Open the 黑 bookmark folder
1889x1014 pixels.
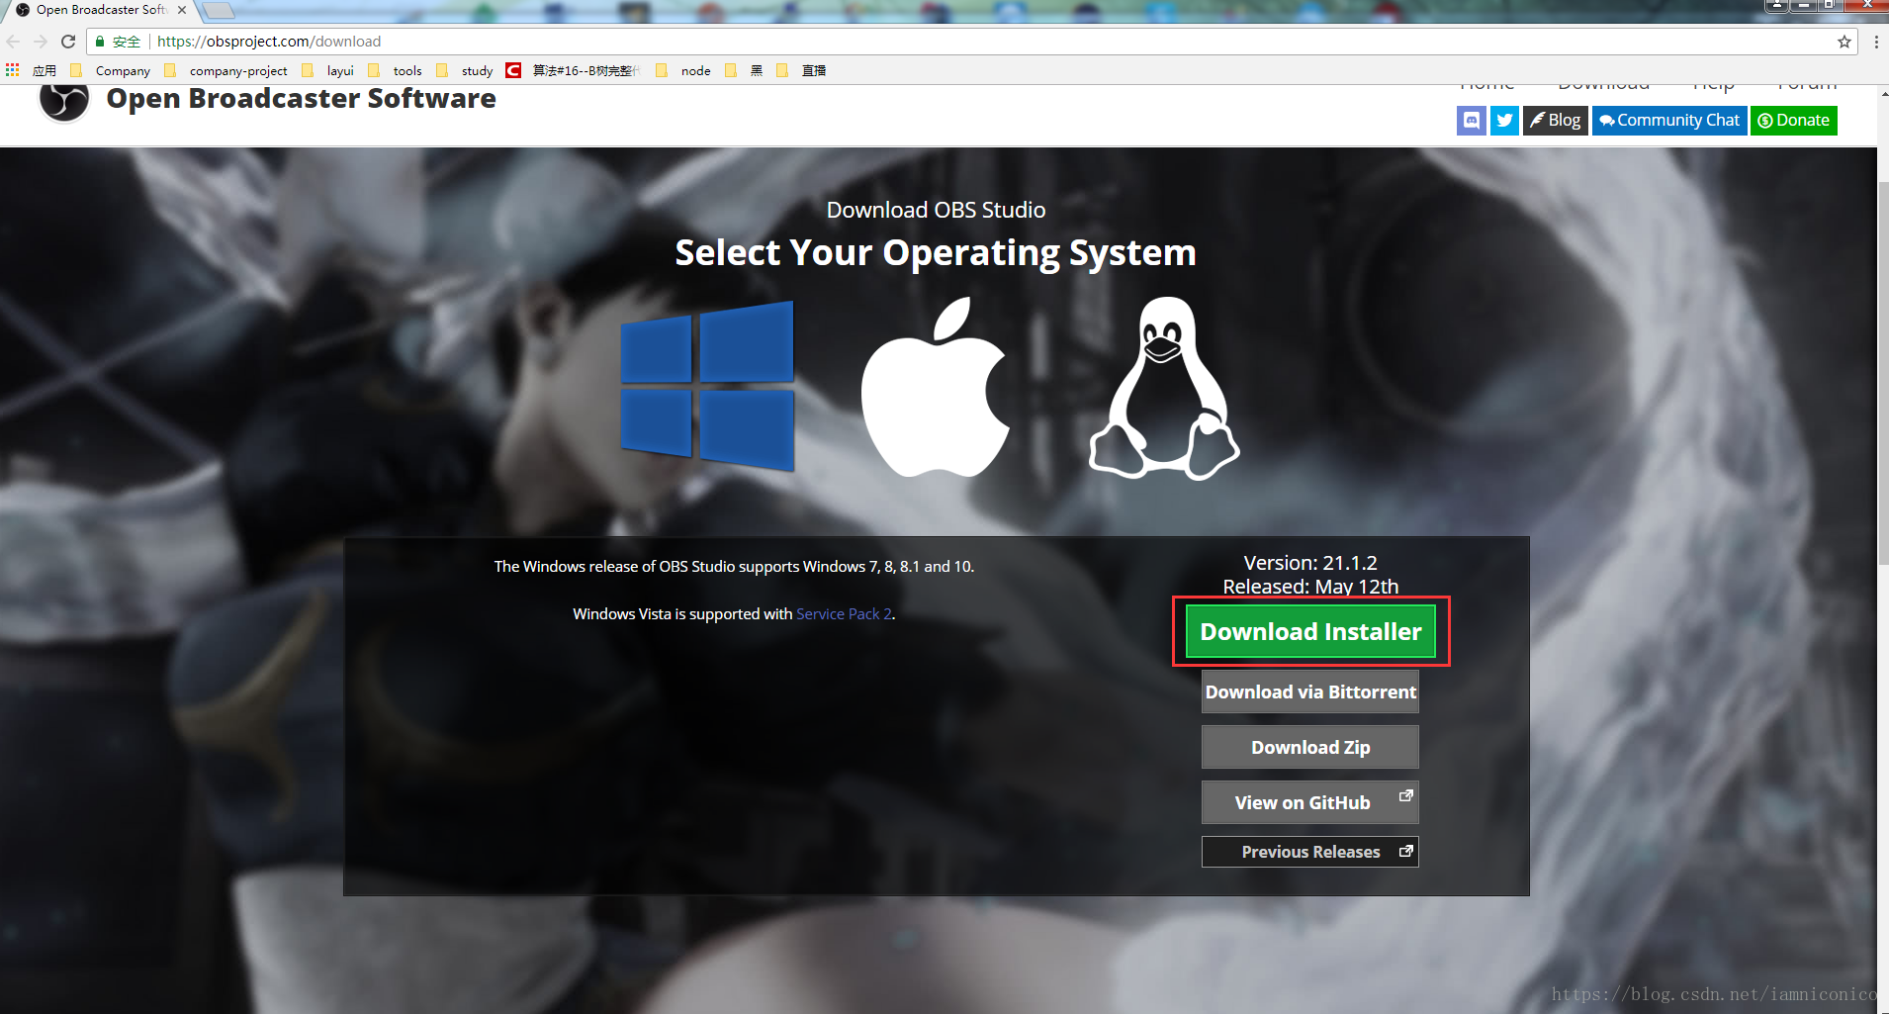pyautogui.click(x=744, y=70)
